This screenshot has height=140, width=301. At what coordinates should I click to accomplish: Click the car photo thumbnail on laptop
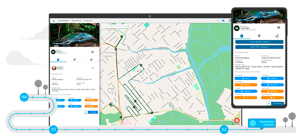pos(75,35)
